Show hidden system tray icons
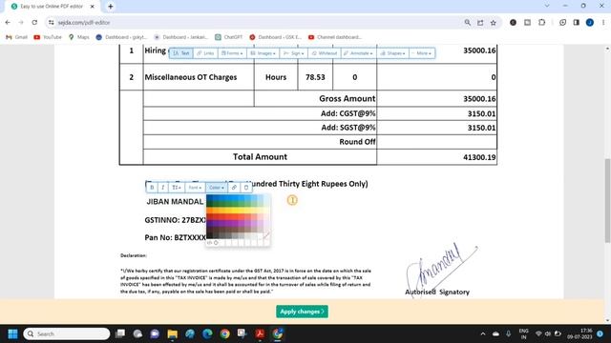611x343 pixels. click(x=483, y=333)
